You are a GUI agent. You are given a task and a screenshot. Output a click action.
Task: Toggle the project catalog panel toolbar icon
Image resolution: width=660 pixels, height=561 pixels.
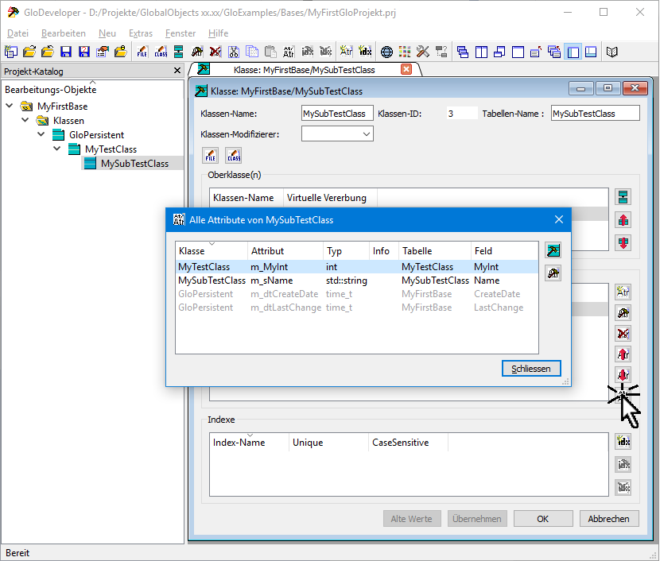tap(573, 52)
